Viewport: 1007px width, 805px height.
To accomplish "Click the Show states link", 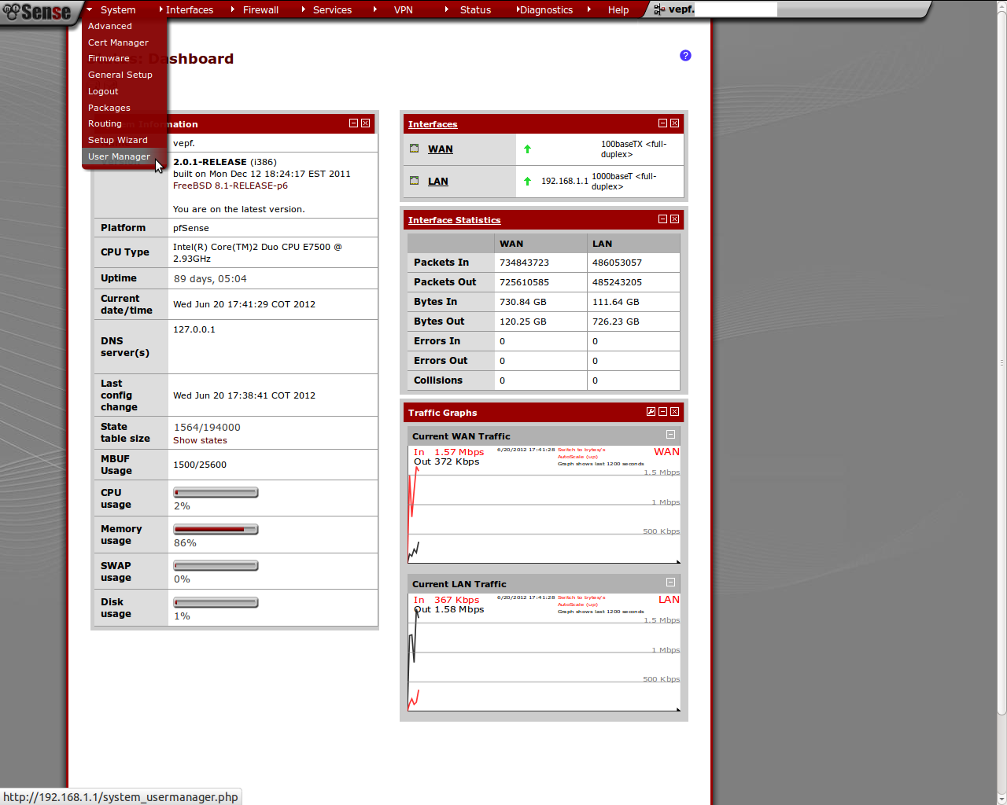I will pyautogui.click(x=200, y=440).
